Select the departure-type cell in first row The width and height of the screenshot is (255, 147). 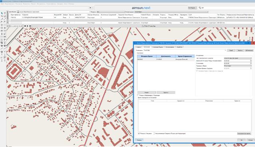tap(185, 59)
